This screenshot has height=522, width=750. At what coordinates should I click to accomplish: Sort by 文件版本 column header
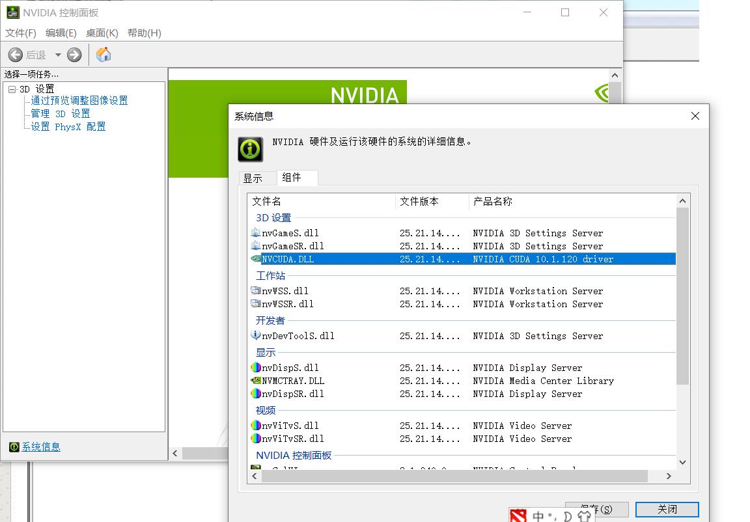tap(432, 202)
